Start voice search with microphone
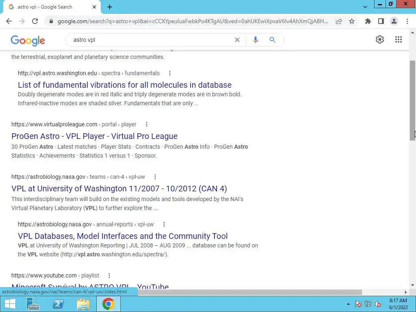The image size is (416, 312). pyautogui.click(x=255, y=40)
